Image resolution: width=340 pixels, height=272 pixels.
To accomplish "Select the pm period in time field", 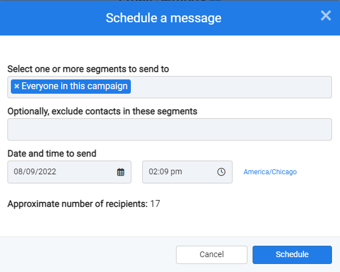I will click(x=176, y=172).
